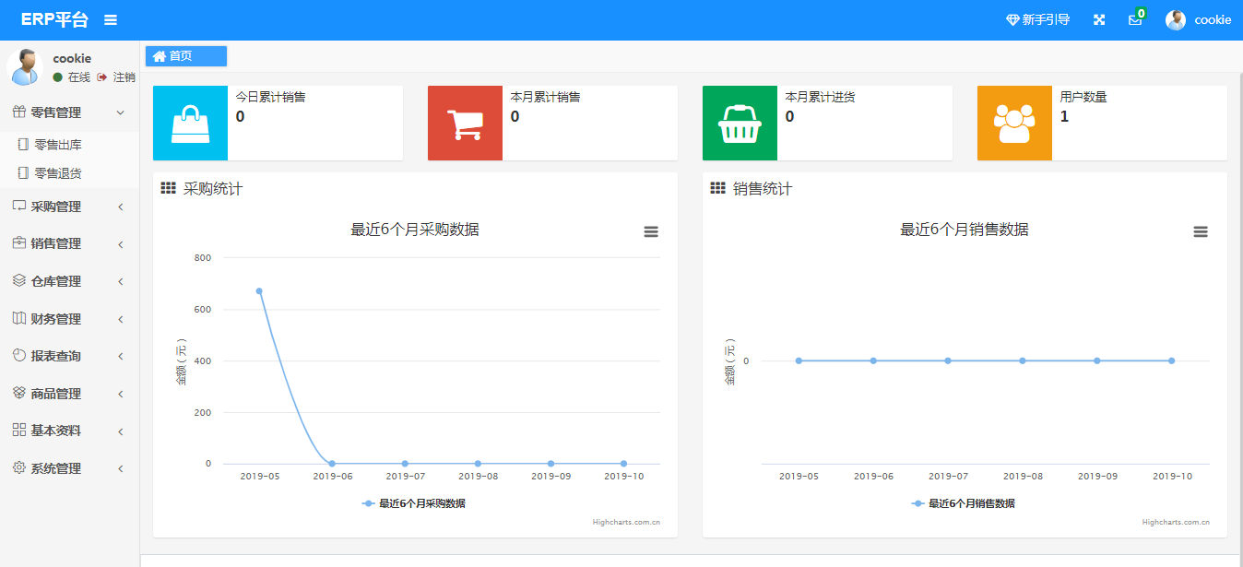Expand 销售管理 using its chevron
This screenshot has height=567, width=1243.
121,244
